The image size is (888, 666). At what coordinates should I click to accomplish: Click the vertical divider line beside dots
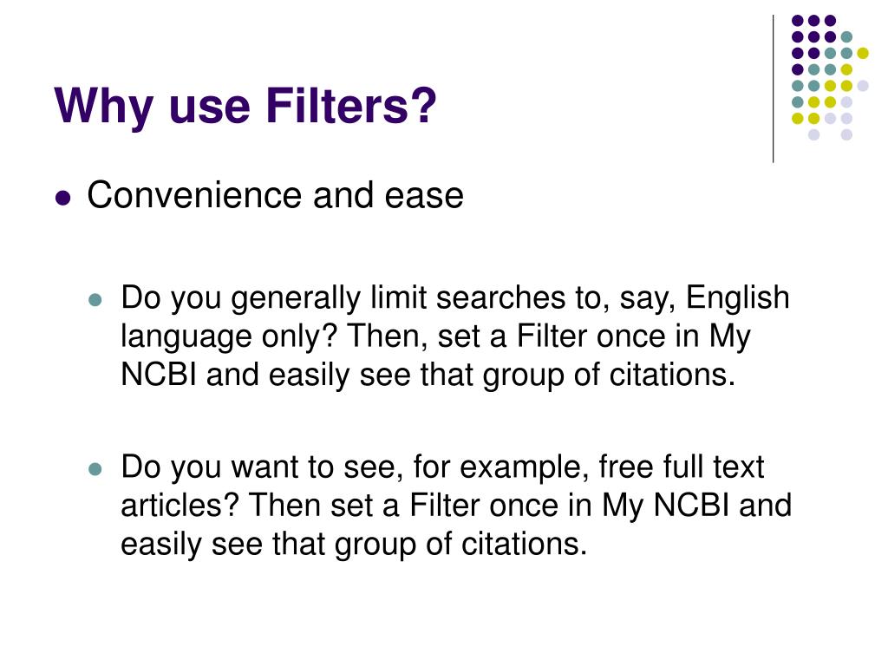pyautogui.click(x=773, y=89)
